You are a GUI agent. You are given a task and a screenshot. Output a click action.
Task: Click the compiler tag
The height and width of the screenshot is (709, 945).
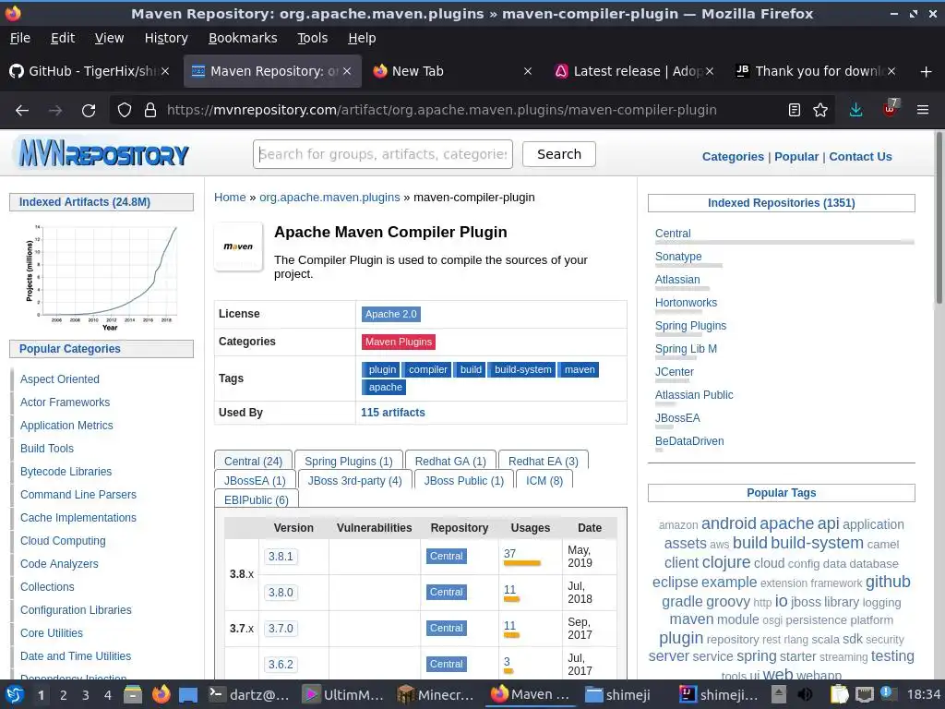pyautogui.click(x=428, y=369)
